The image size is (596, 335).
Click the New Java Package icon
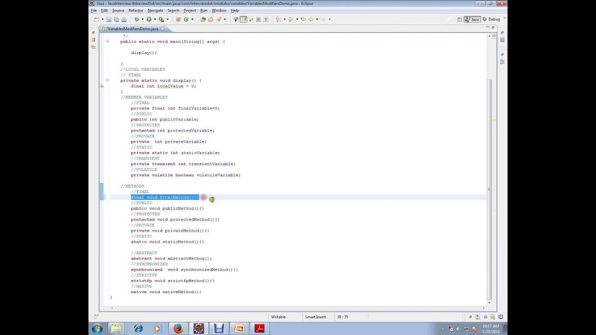[178, 19]
